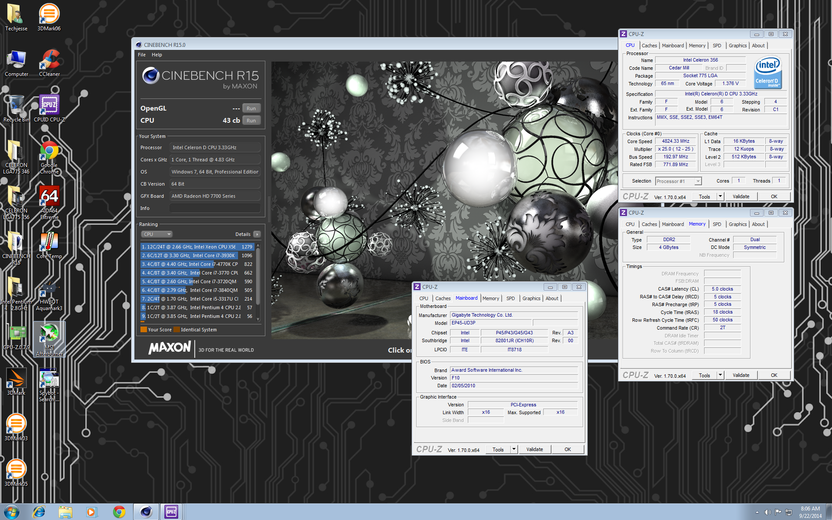Show hidden system tray icons arrow
The image size is (832, 520).
click(x=757, y=512)
